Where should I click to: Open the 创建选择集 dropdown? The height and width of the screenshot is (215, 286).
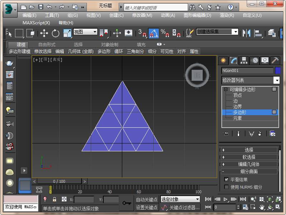tap(217, 31)
